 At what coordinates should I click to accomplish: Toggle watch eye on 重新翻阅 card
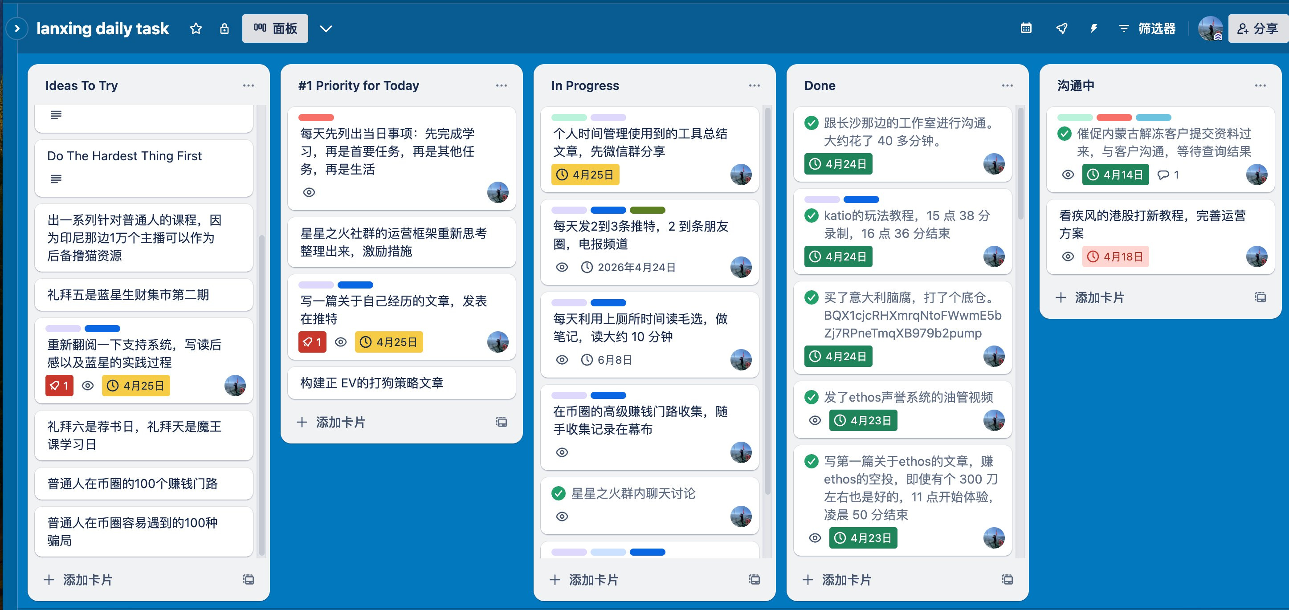point(88,385)
